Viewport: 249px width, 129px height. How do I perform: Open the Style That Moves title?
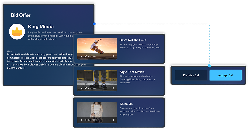tap(132, 72)
